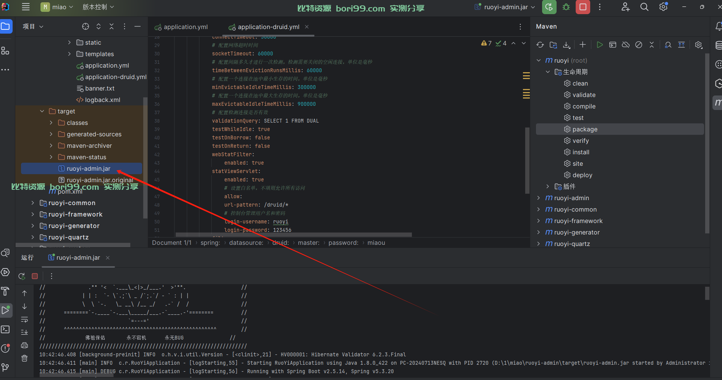Select the package lifecycle goal
722x380 pixels.
[620, 129]
